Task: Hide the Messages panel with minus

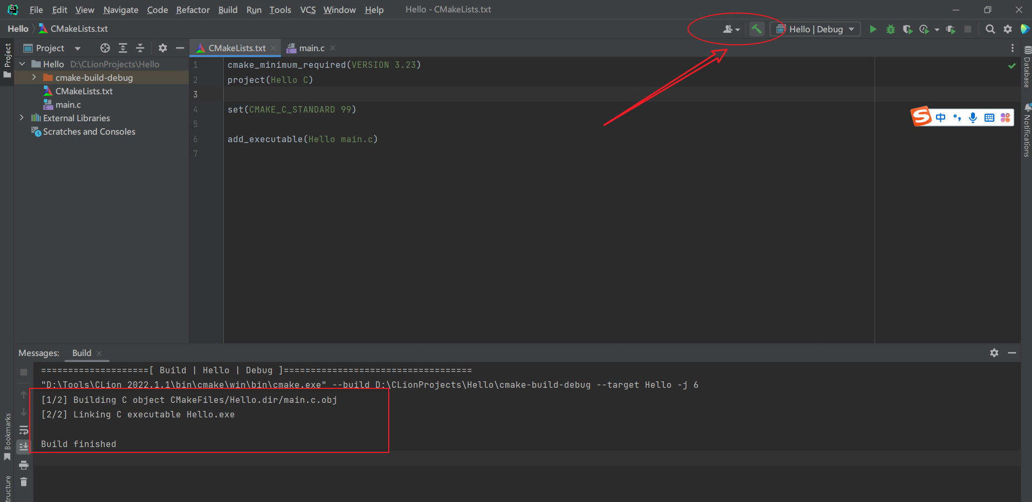Action: 1012,353
